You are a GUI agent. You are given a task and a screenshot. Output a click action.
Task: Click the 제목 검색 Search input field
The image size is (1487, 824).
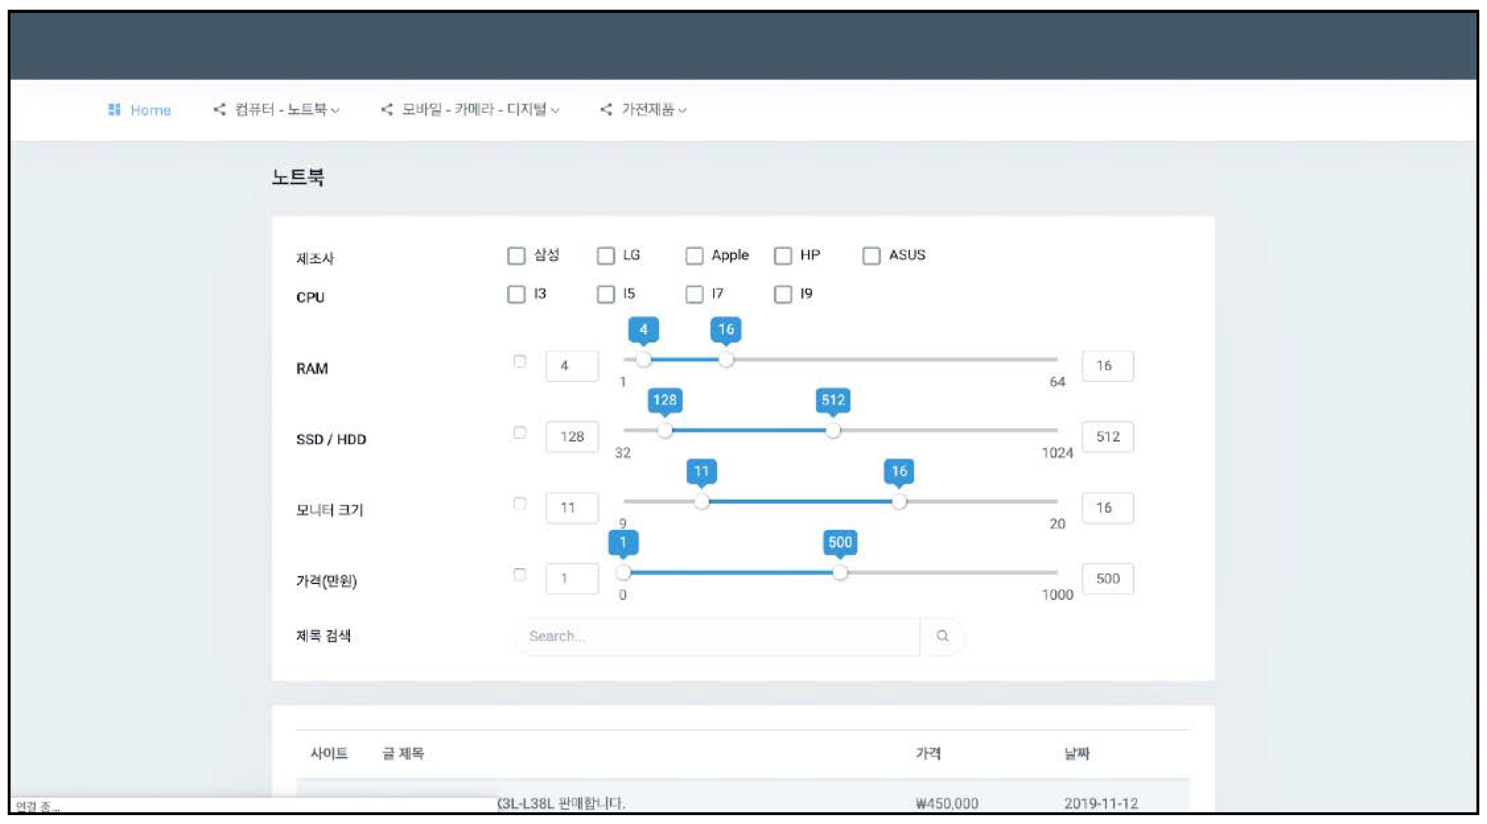(716, 636)
